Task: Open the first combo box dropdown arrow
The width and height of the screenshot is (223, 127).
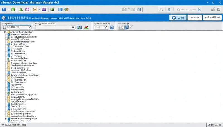Action: coord(30,27)
